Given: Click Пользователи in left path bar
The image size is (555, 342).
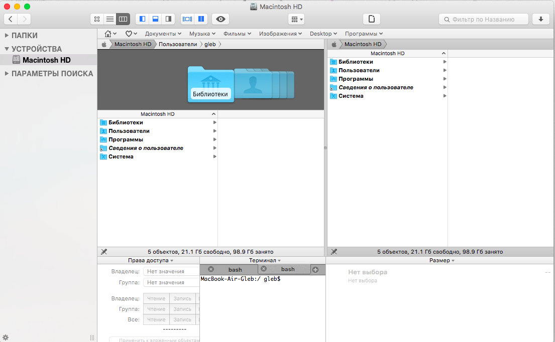Looking at the screenshot, I should (x=178, y=44).
